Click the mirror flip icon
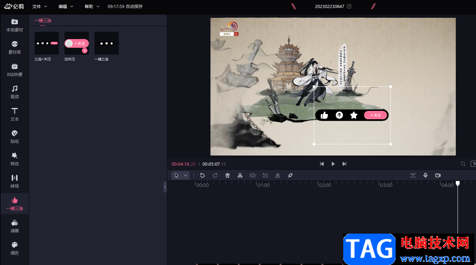476x265 pixels. pyautogui.click(x=278, y=175)
